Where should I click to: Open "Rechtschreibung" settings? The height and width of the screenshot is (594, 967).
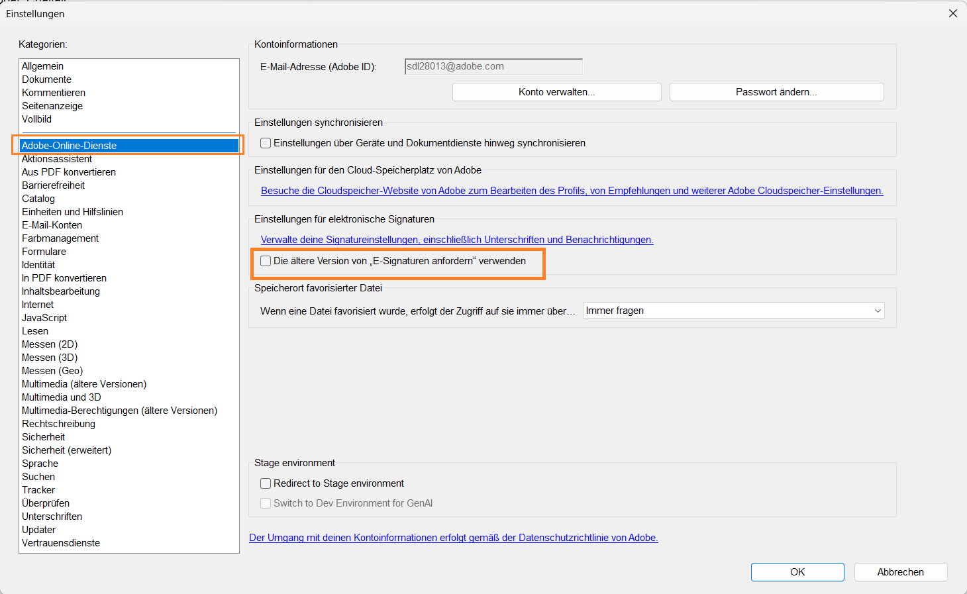click(58, 423)
